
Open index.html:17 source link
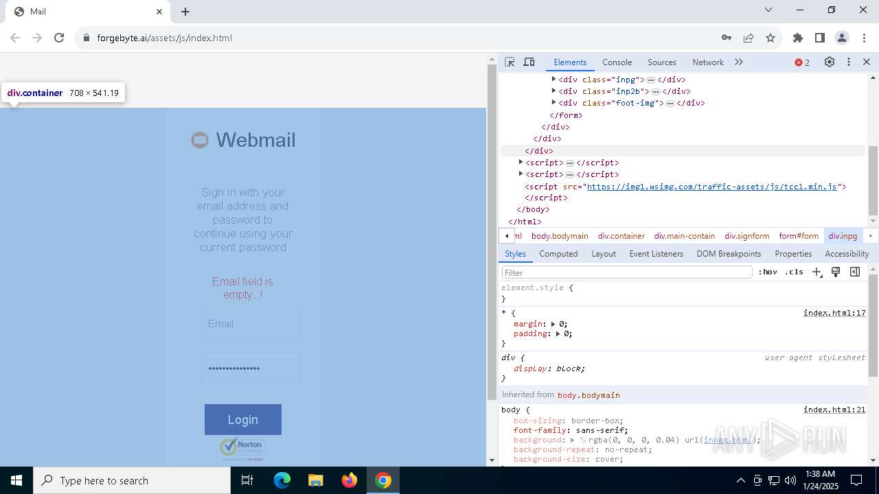tap(834, 313)
